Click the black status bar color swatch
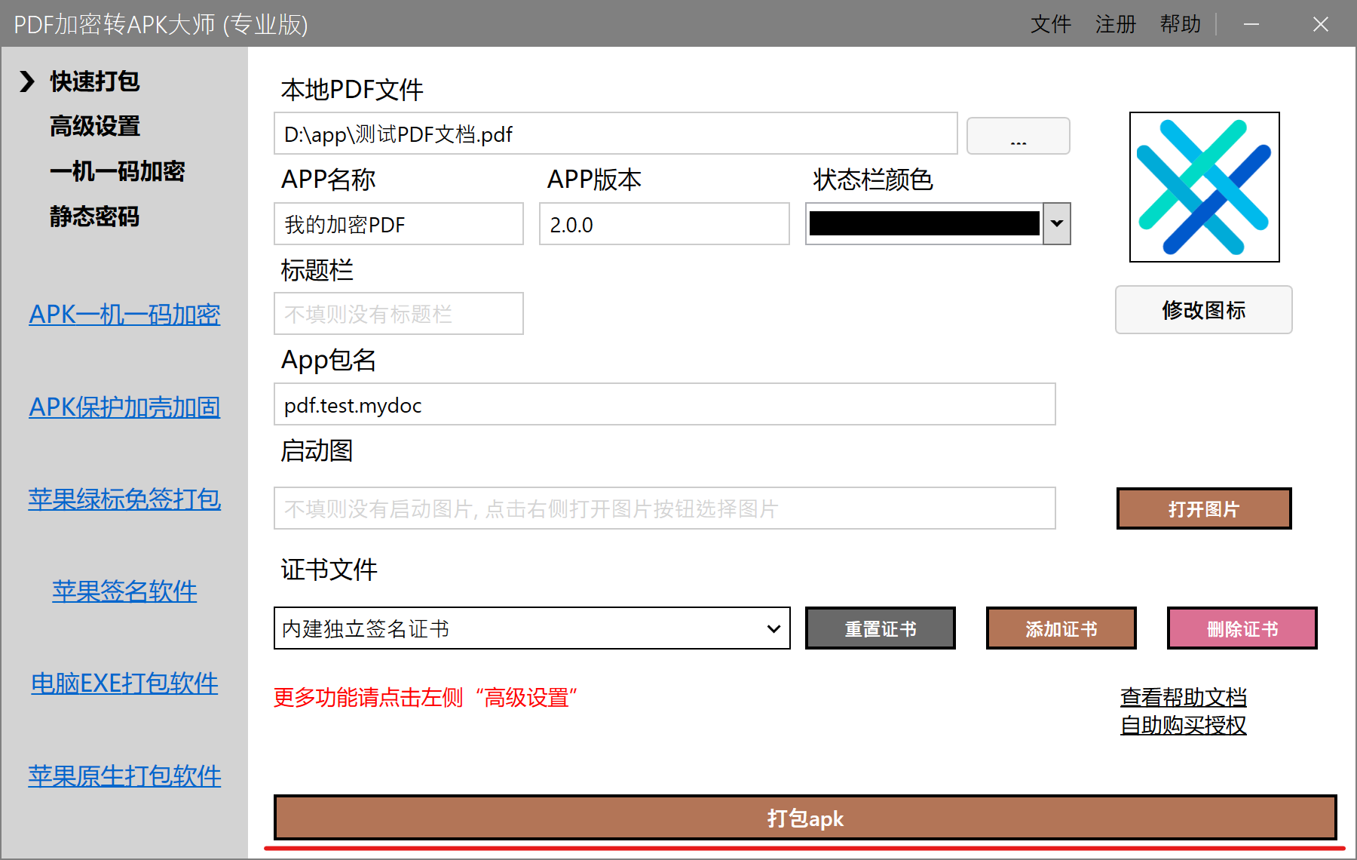The height and width of the screenshot is (860, 1357). tap(924, 223)
